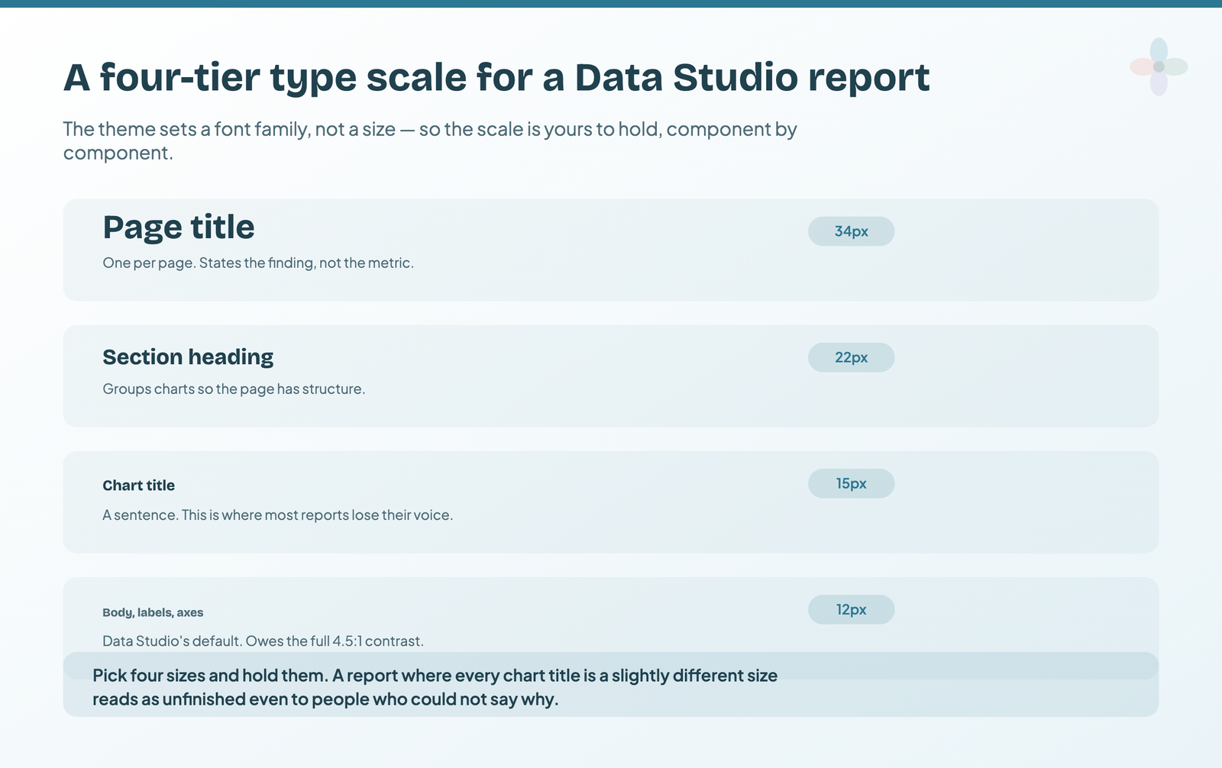Click 'A sentence. This is where most reports' line
This screenshot has height=768, width=1222.
278,515
